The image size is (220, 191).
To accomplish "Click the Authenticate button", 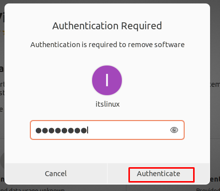I will (x=158, y=174).
